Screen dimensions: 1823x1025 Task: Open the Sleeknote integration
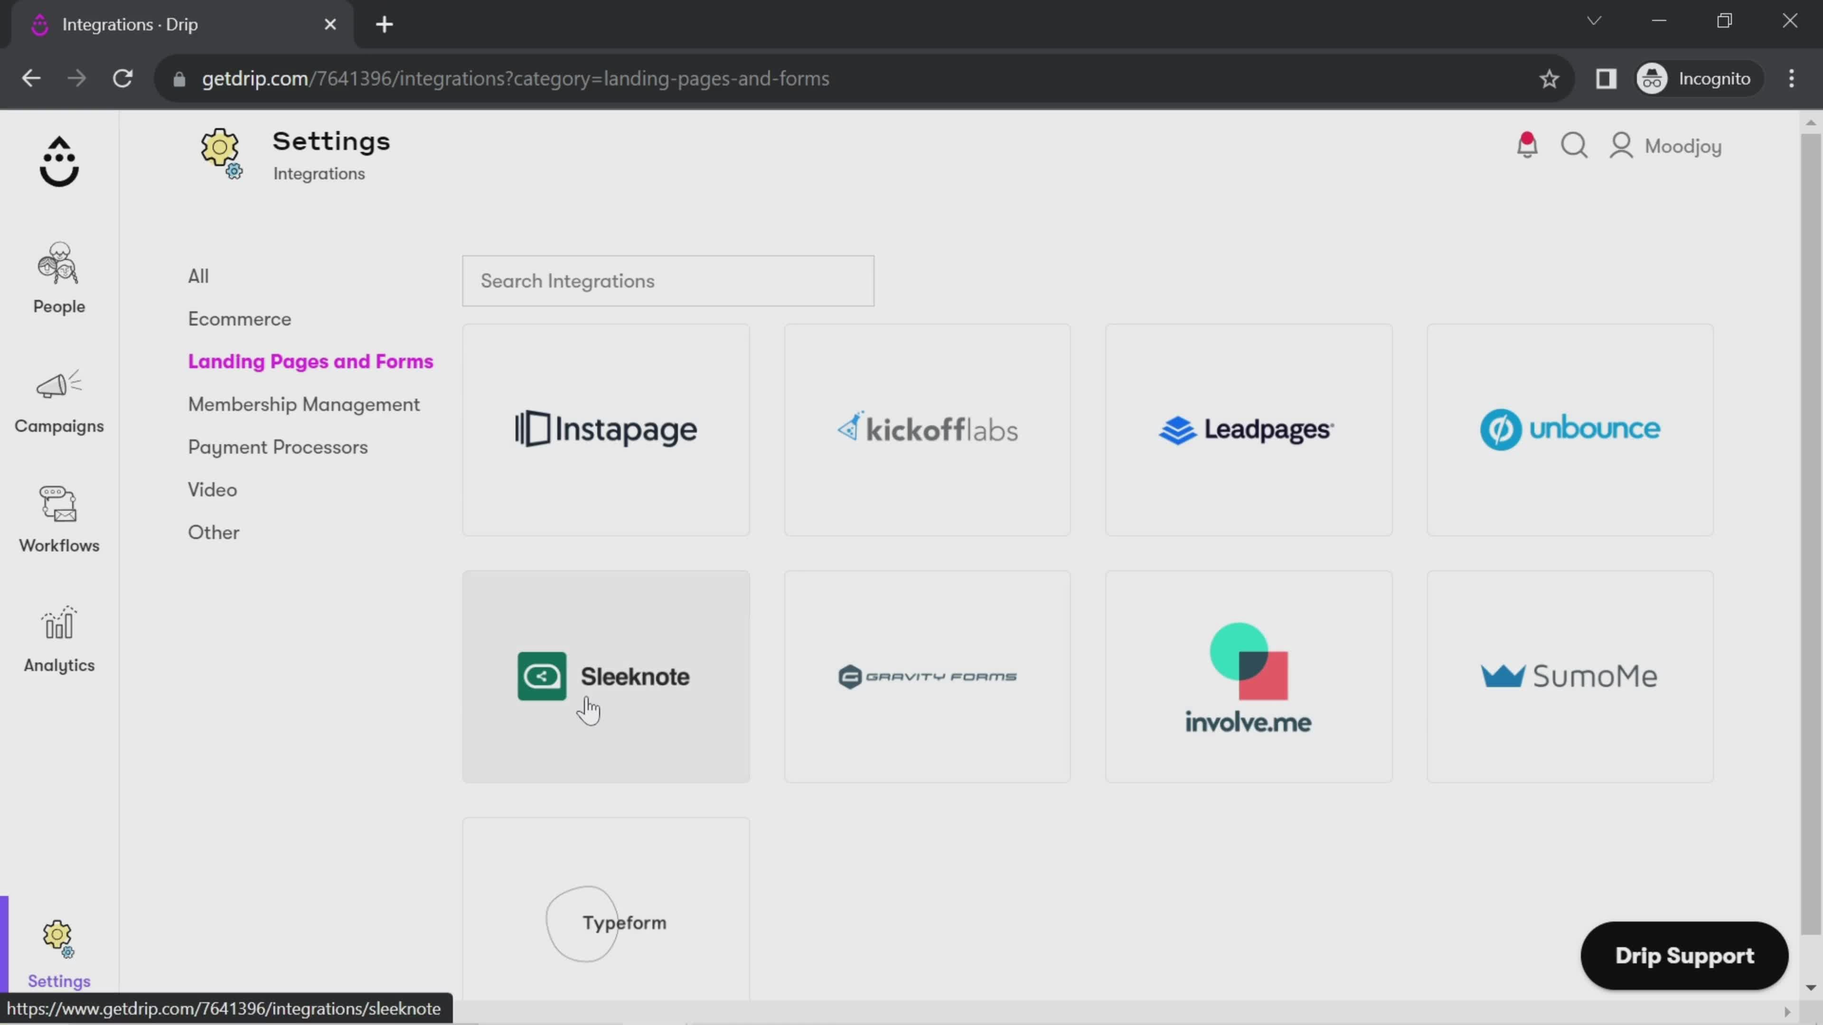606,676
